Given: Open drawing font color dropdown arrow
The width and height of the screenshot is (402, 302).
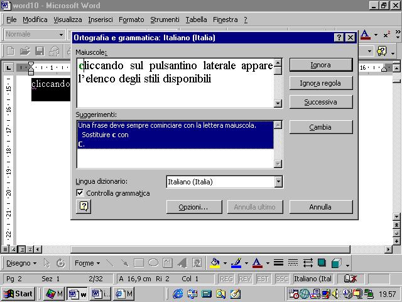Looking at the screenshot, I should click(268, 263).
